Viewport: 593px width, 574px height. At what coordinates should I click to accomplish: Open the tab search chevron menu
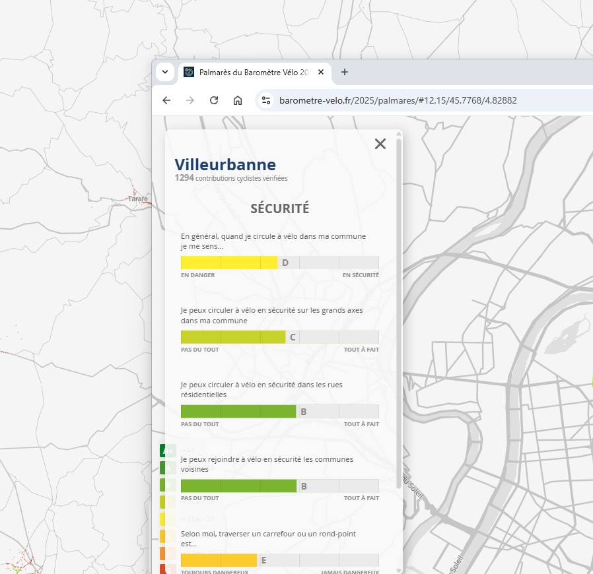164,72
